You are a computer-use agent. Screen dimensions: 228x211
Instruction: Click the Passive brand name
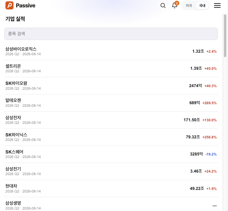(26, 5)
